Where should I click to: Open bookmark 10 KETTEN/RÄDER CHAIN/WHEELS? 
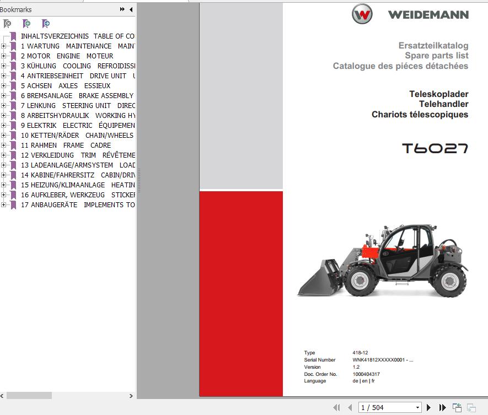tap(77, 136)
